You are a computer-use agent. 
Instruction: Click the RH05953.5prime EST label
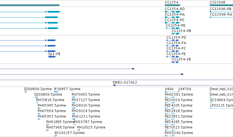52,116
